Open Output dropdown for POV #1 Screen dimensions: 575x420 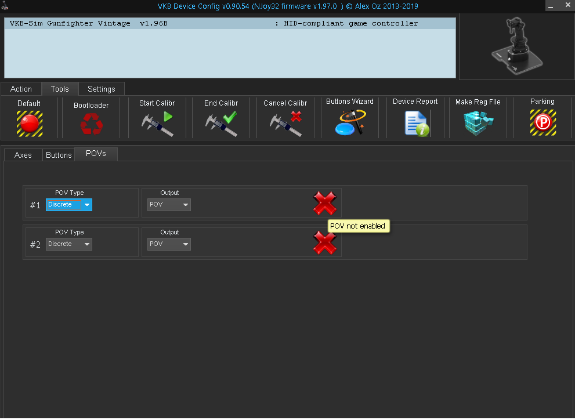(169, 205)
